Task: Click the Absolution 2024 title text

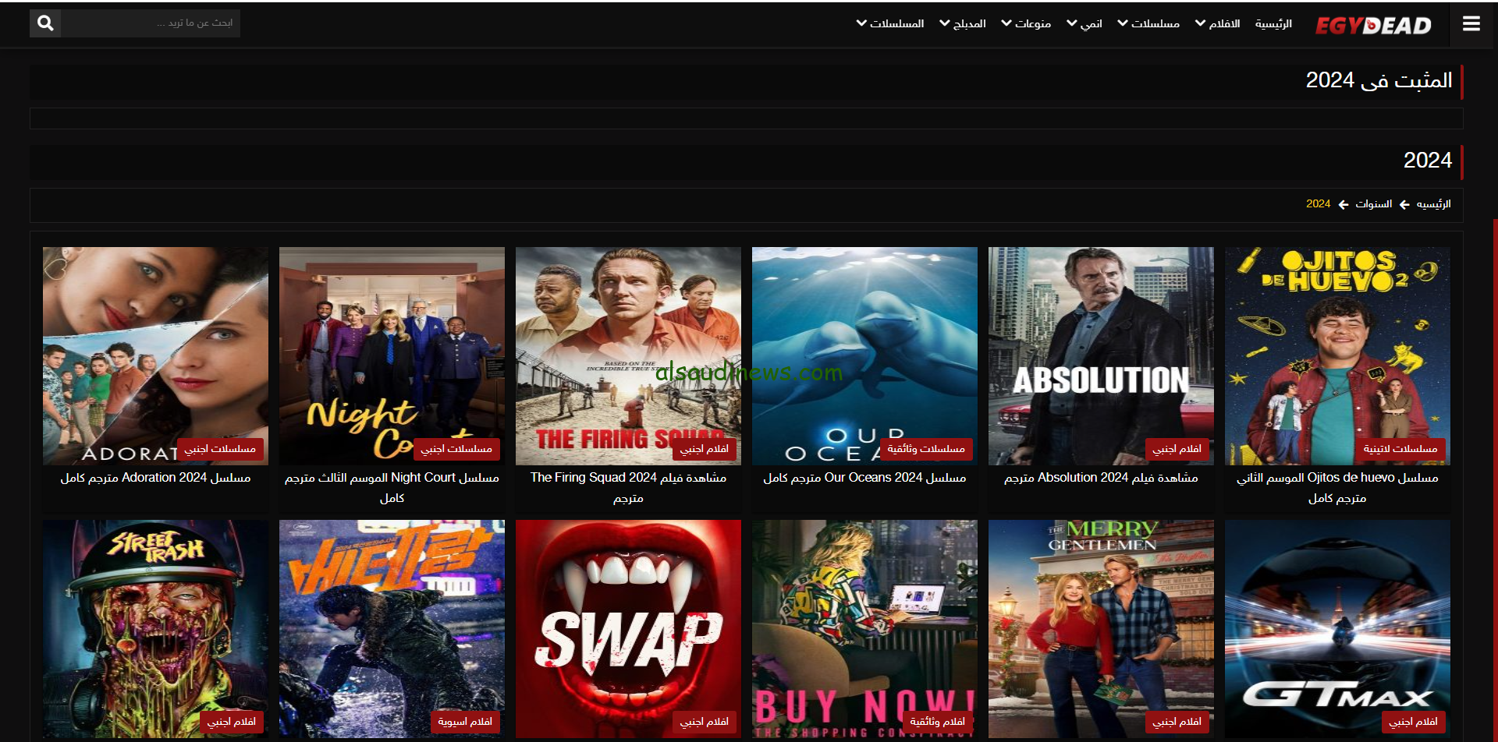Action: 1101,478
